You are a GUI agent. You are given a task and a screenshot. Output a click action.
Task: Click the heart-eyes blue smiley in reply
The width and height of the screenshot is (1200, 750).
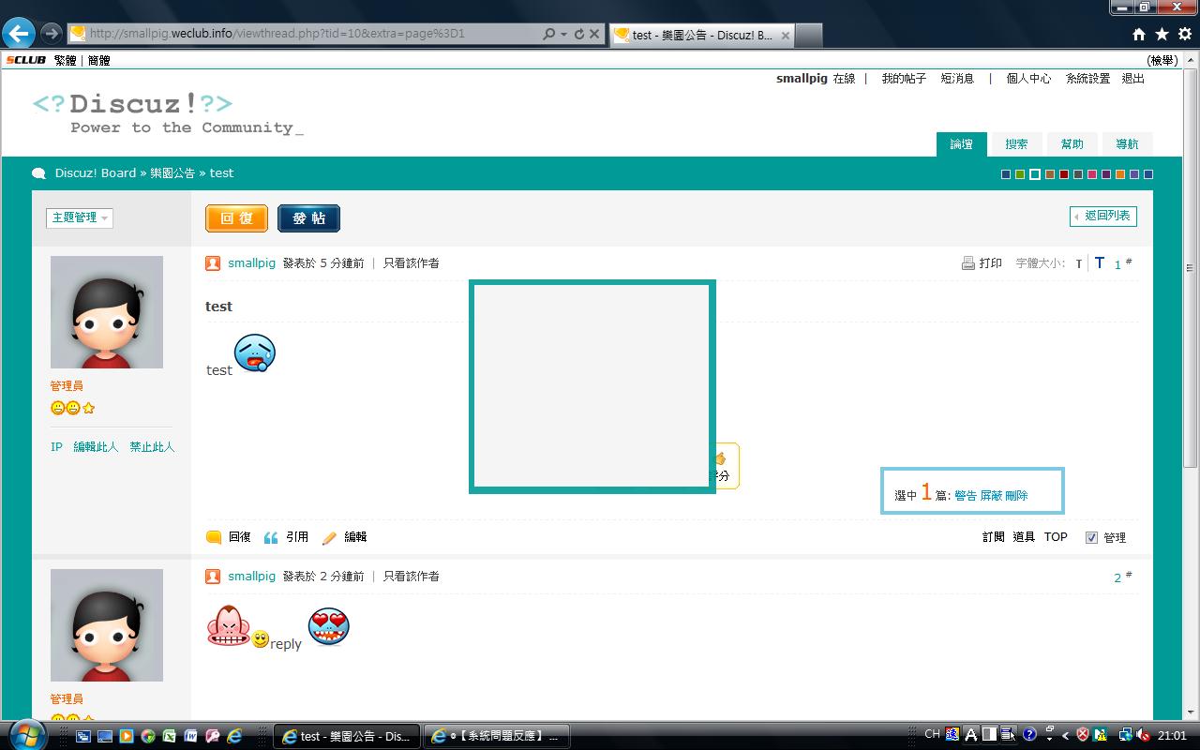tap(328, 626)
